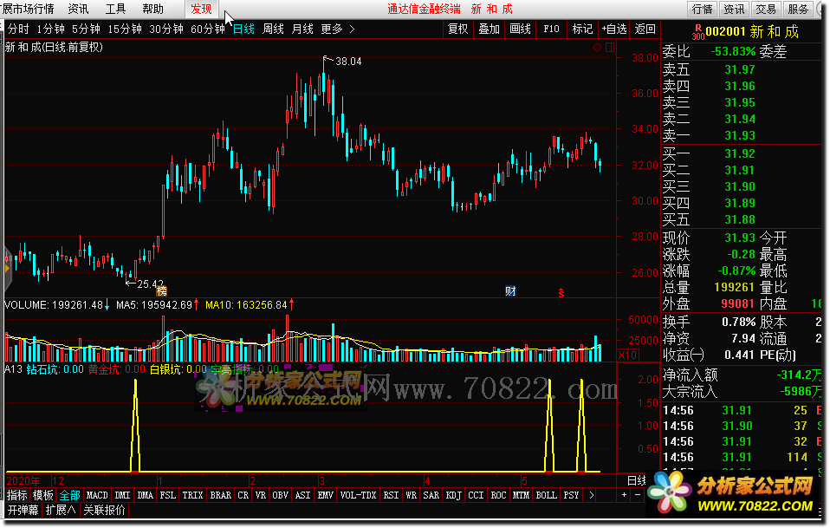The image size is (830, 528).
Task: Select the 指标 tab
Action: (x=17, y=495)
